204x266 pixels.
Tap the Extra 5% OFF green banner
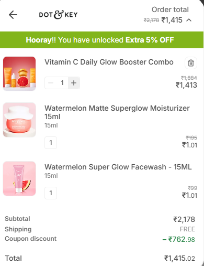[x=101, y=40]
